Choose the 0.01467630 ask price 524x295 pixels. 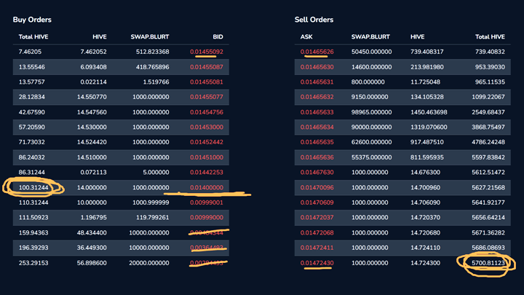pyautogui.click(x=317, y=172)
